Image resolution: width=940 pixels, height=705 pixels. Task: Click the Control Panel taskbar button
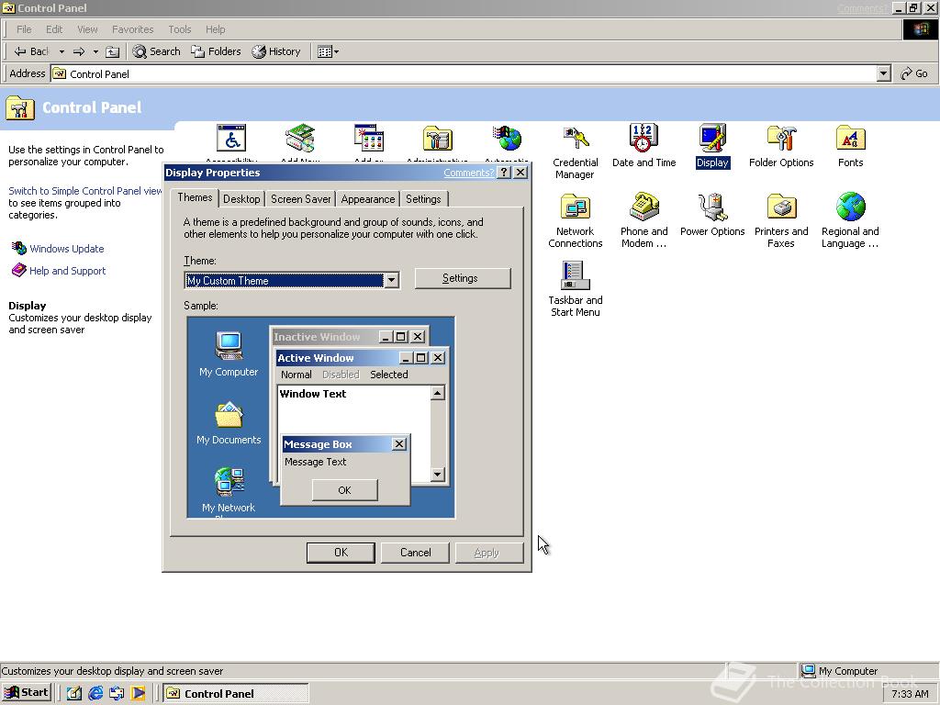[x=236, y=694]
